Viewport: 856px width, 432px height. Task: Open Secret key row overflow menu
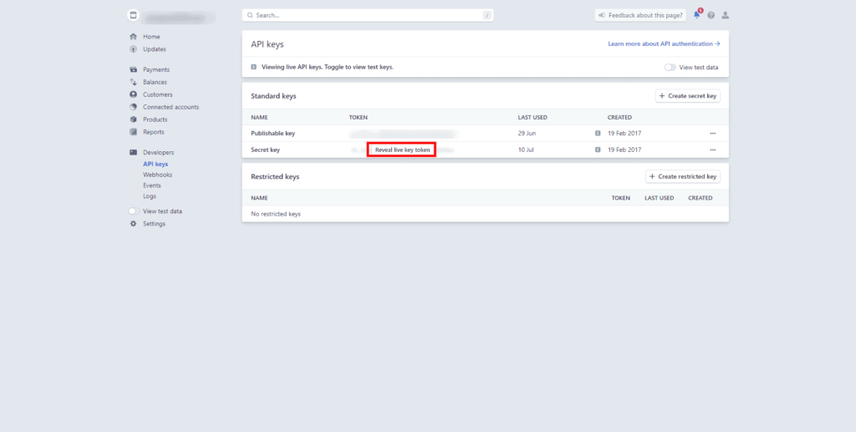pos(713,150)
